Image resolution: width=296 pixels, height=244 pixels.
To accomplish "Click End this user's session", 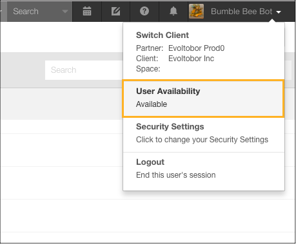I will [175, 175].
